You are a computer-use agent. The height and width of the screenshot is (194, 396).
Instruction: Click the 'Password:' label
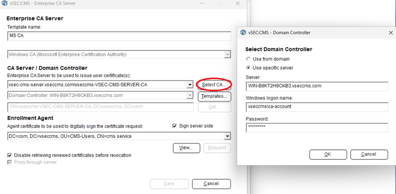257,118
